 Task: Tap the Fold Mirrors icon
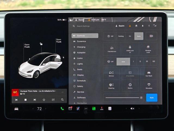[112, 49]
